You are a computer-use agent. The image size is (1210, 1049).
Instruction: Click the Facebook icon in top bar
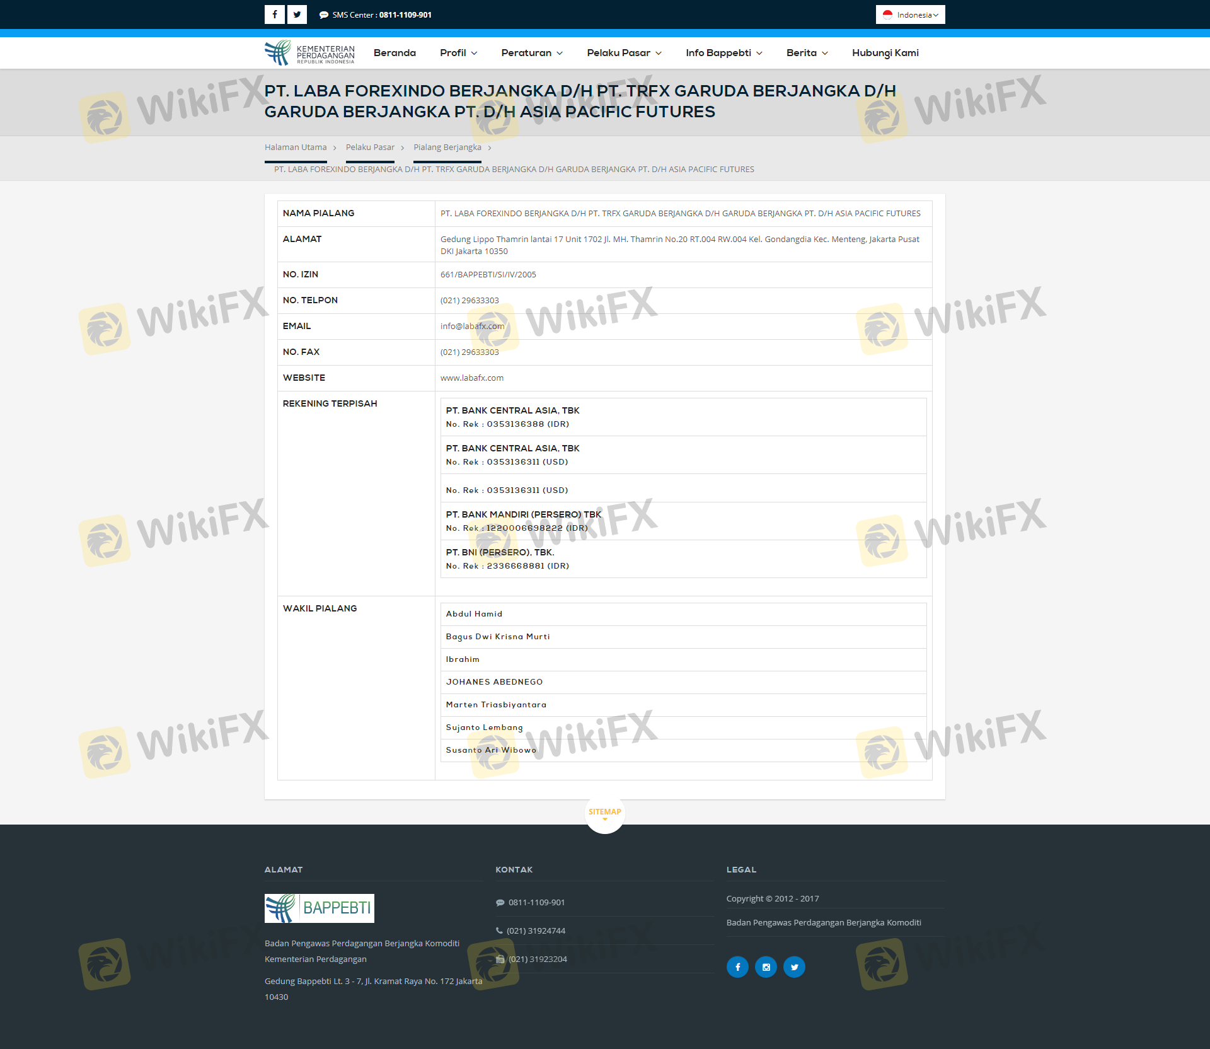click(275, 14)
